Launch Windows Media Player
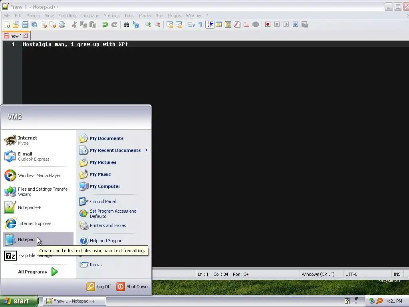409x307 pixels. click(x=38, y=175)
